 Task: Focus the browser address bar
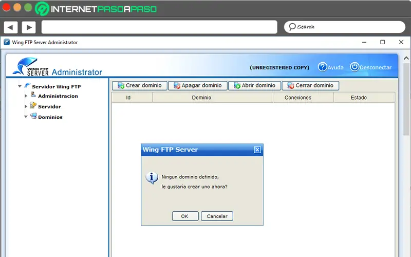pos(159,27)
